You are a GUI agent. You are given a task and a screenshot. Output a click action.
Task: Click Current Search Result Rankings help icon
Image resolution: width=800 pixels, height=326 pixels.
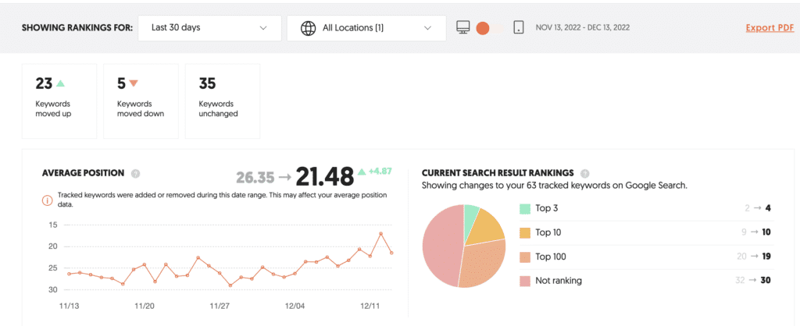coord(585,173)
